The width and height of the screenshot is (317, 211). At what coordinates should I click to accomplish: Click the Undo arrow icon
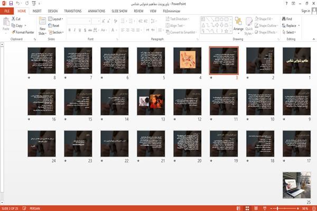[x=17, y=3]
